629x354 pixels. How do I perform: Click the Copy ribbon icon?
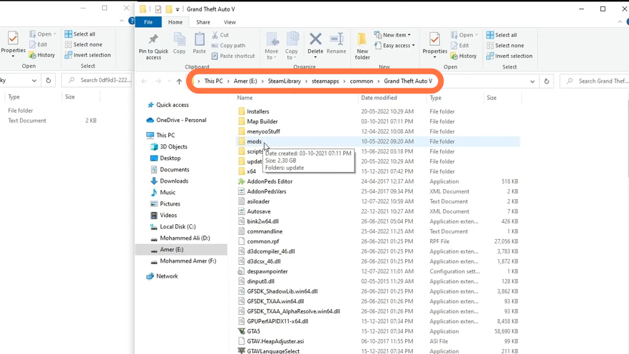(x=179, y=39)
